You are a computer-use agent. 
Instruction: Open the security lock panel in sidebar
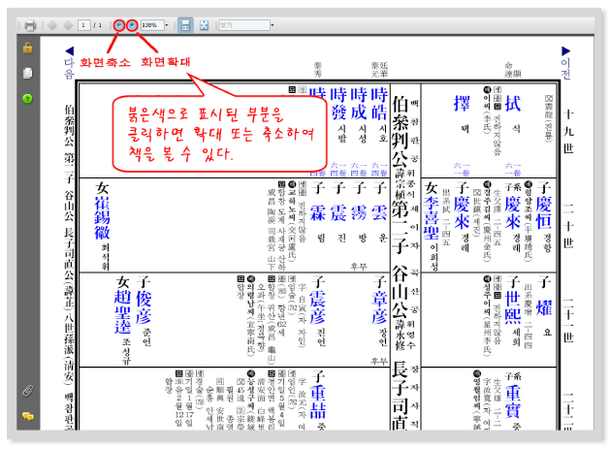tap(27, 48)
